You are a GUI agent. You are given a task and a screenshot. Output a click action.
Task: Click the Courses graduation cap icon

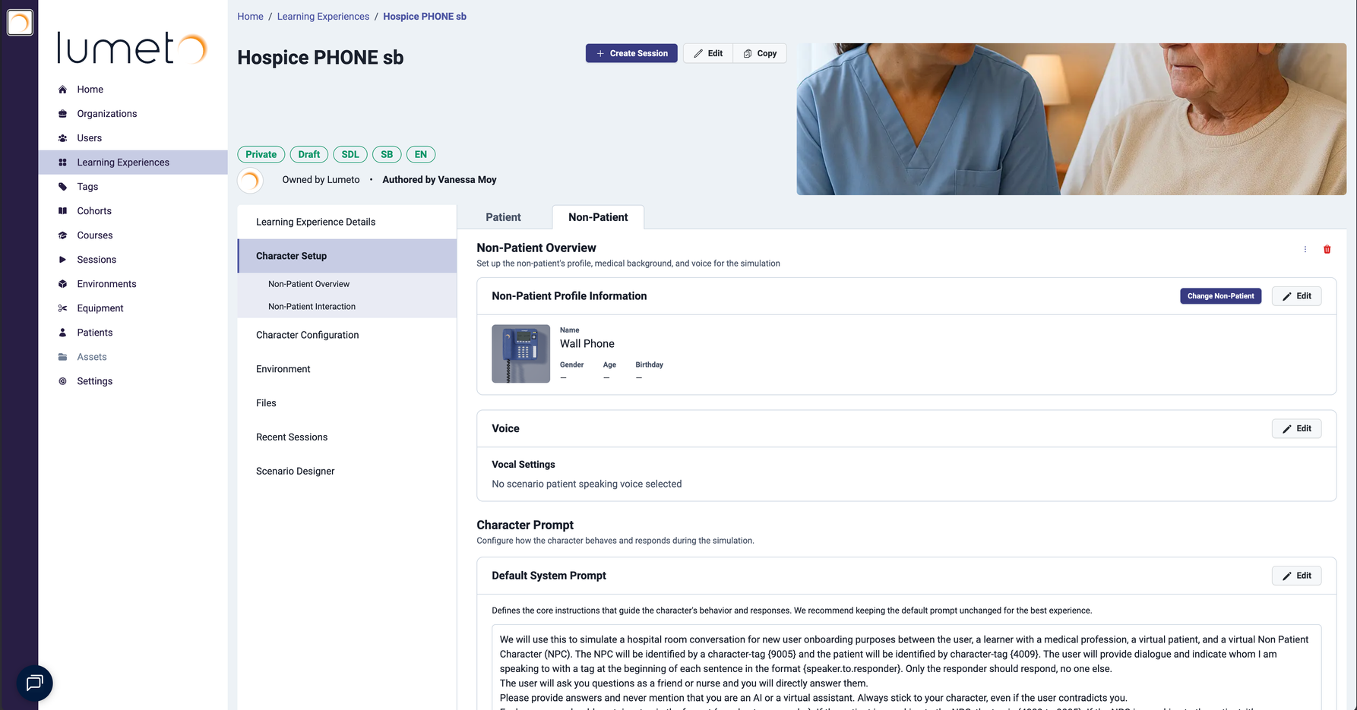click(x=62, y=235)
